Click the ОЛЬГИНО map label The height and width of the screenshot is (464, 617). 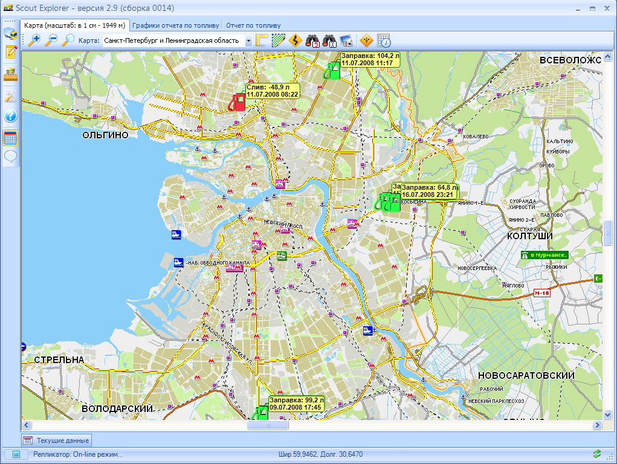pos(106,135)
